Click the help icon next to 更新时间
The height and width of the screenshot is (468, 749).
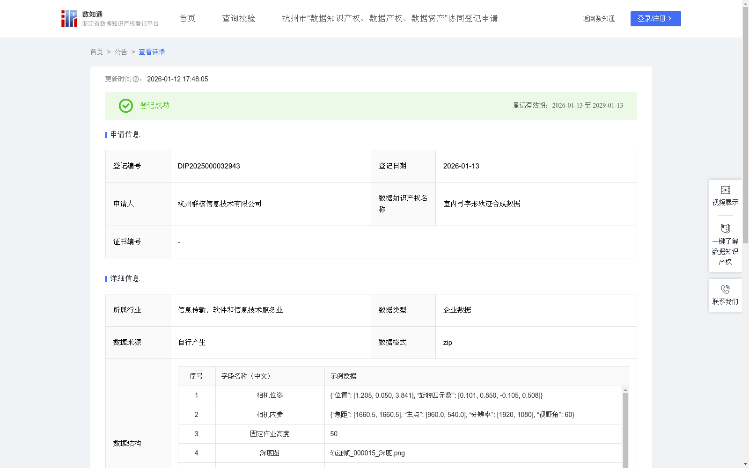pyautogui.click(x=136, y=79)
